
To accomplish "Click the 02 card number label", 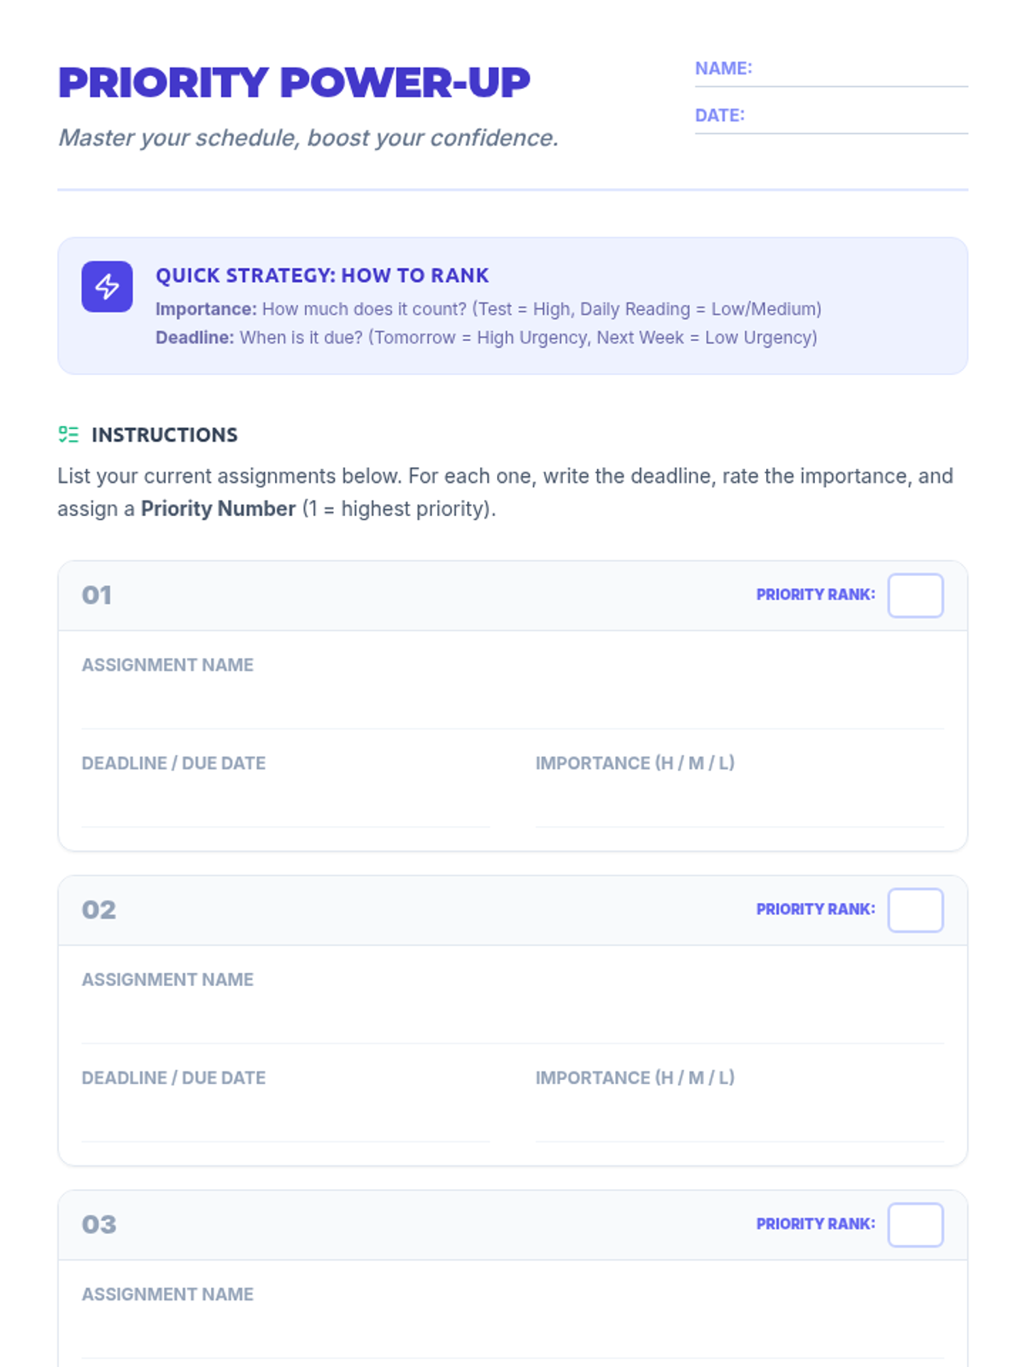I will coord(98,910).
